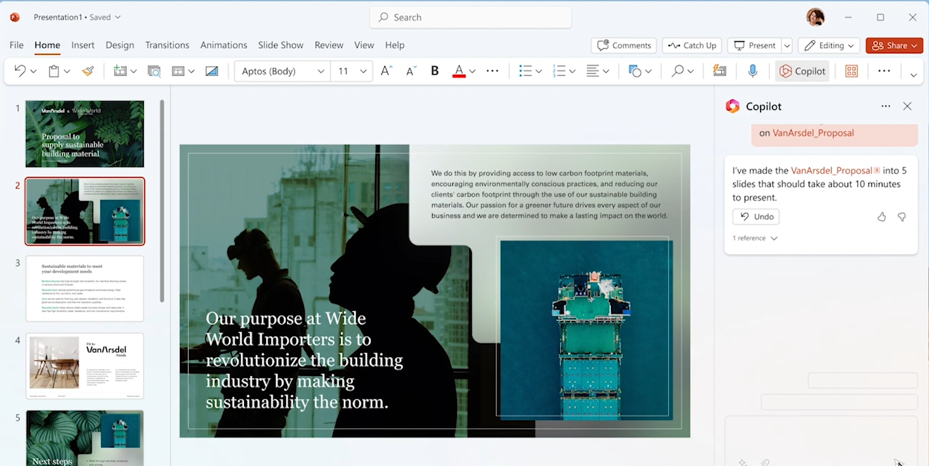Click the Search box in title bar
The image size is (929, 466).
coord(471,17)
